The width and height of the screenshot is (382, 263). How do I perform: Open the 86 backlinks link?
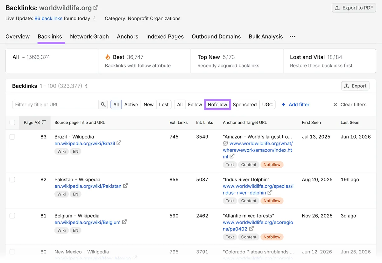coord(48,18)
